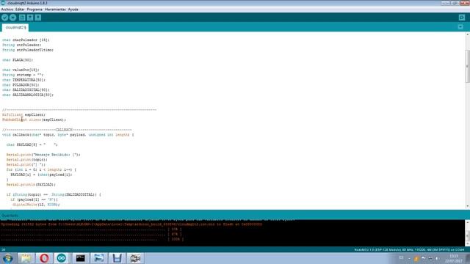The height and width of the screenshot is (264, 470).
Task: Switch to Arduino taskbar icon
Action: [62, 258]
